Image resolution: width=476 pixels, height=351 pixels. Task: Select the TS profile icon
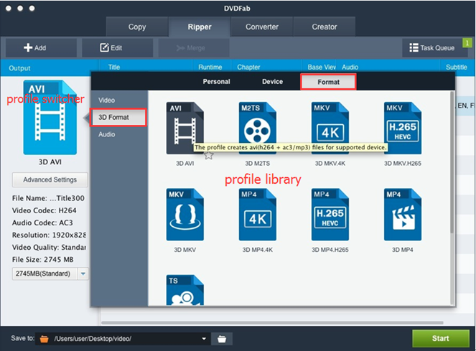[x=185, y=290]
